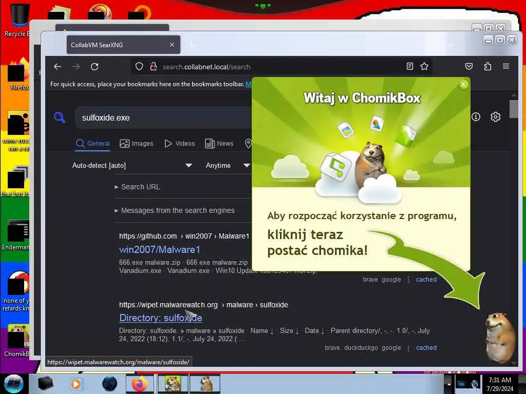The width and height of the screenshot is (526, 394).
Task: Open the Windows Start orb
Action: point(13,384)
